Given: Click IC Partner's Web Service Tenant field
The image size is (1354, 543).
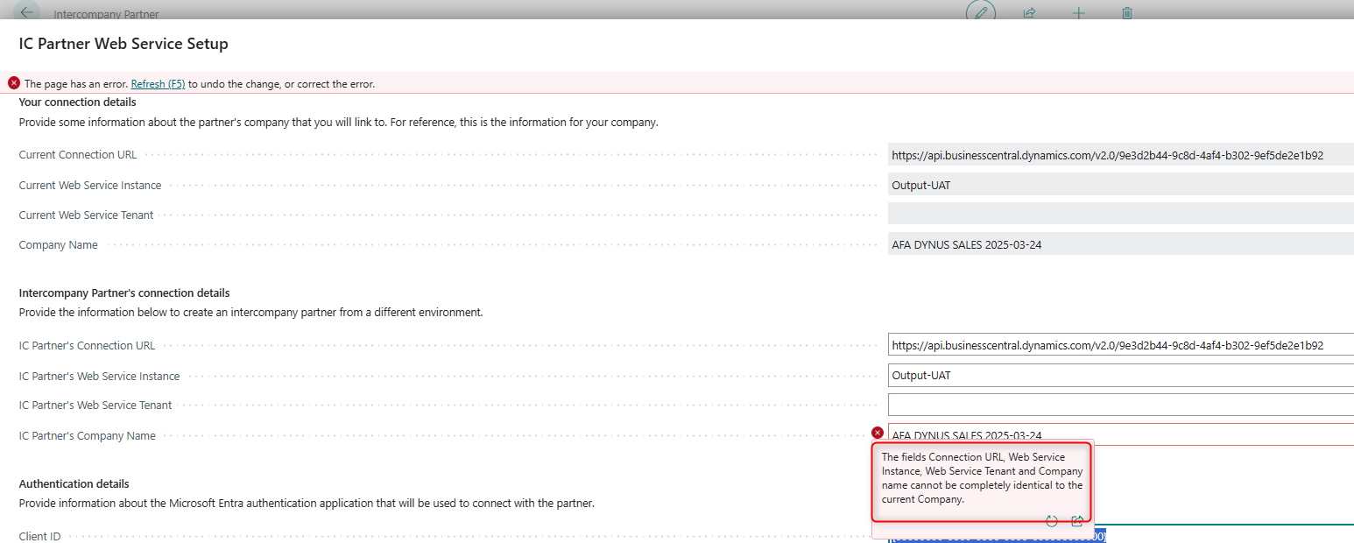Looking at the screenshot, I should 1119,405.
